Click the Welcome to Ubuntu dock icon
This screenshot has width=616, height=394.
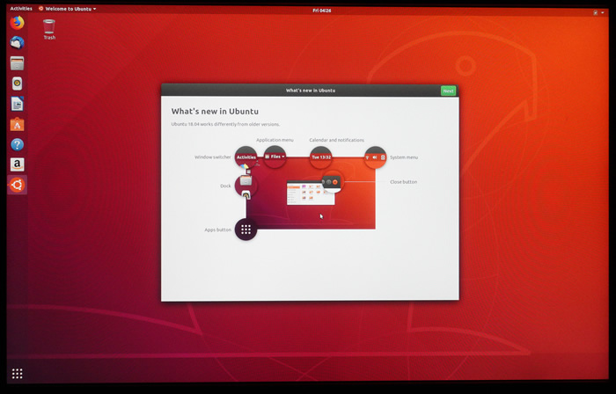tap(17, 185)
